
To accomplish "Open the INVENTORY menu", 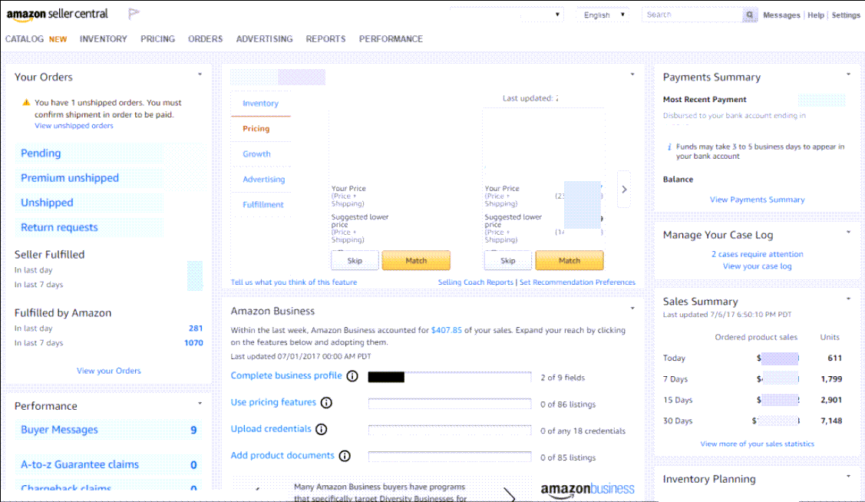I will pyautogui.click(x=103, y=39).
